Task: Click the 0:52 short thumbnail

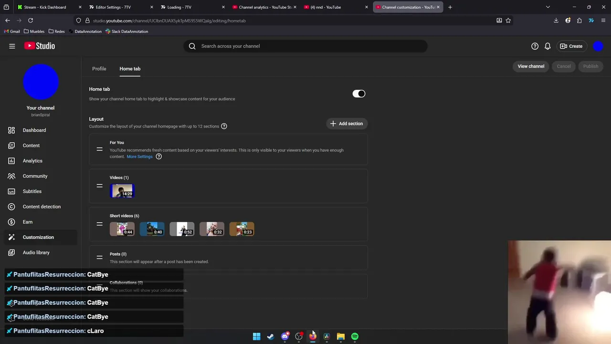Action: tap(182, 229)
